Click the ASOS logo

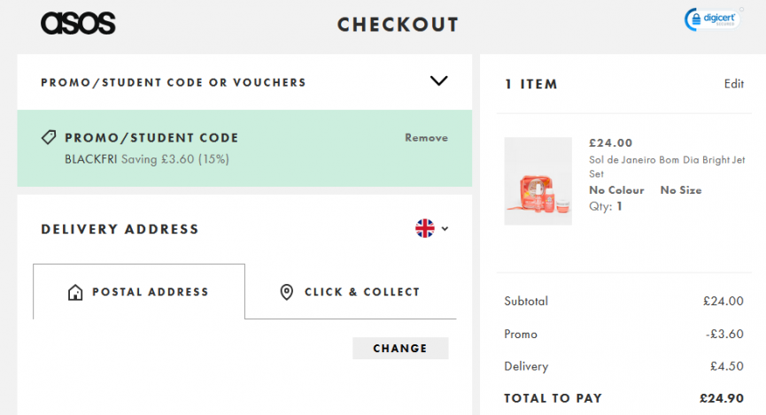[x=78, y=23]
